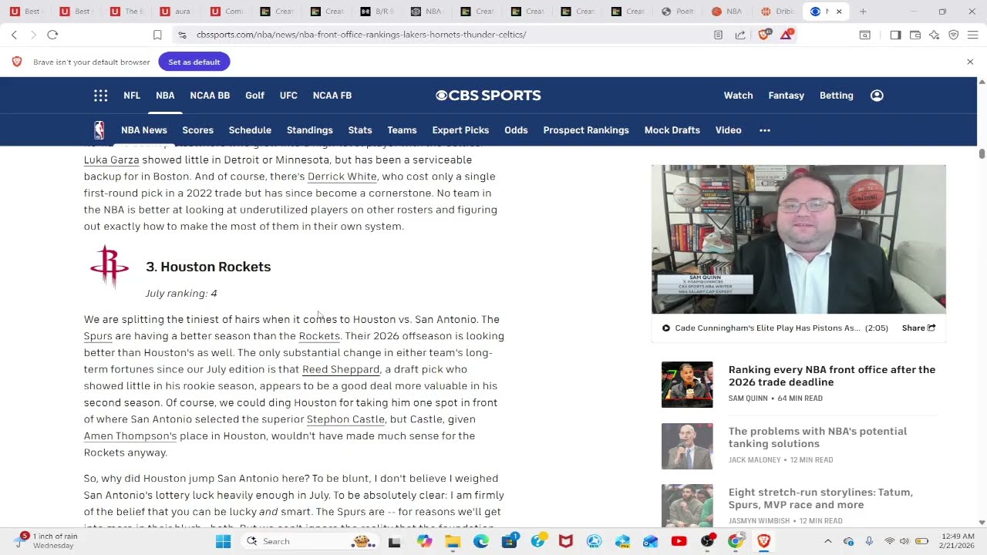This screenshot has width=987, height=555.
Task: Follow the Stephon Castle player link
Action: tap(345, 419)
